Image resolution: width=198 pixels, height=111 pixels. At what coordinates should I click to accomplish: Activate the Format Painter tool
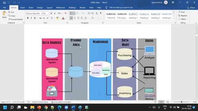pyautogui.click(x=15, y=19)
